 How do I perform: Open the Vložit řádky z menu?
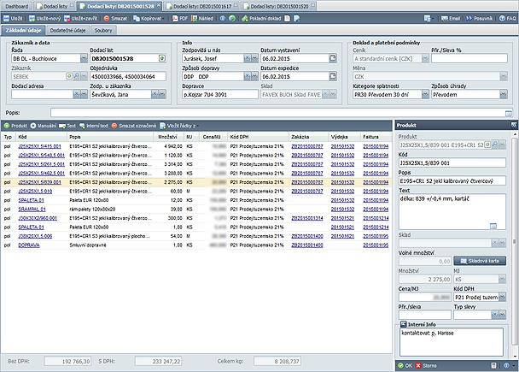178,126
